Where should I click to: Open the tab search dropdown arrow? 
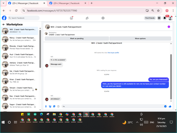click(4, 3)
